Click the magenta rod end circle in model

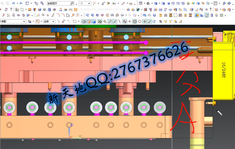click(146, 42)
